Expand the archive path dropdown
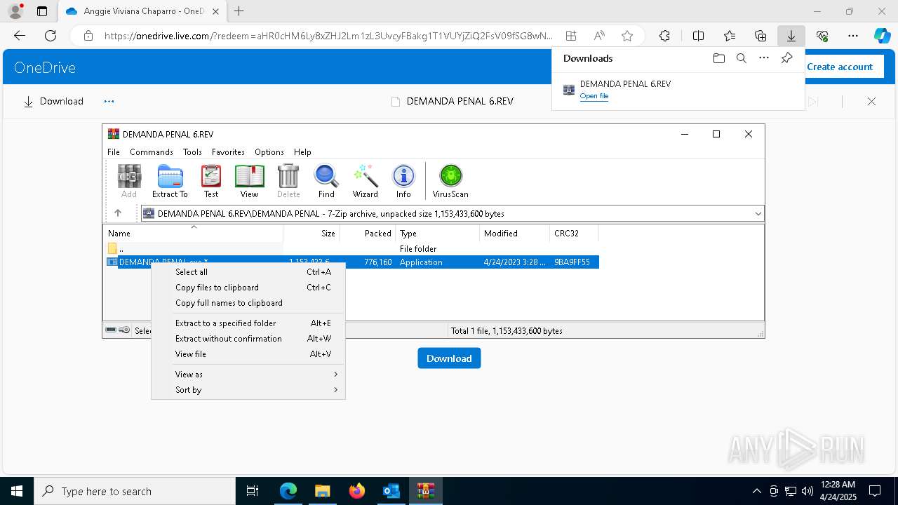 coord(758,213)
